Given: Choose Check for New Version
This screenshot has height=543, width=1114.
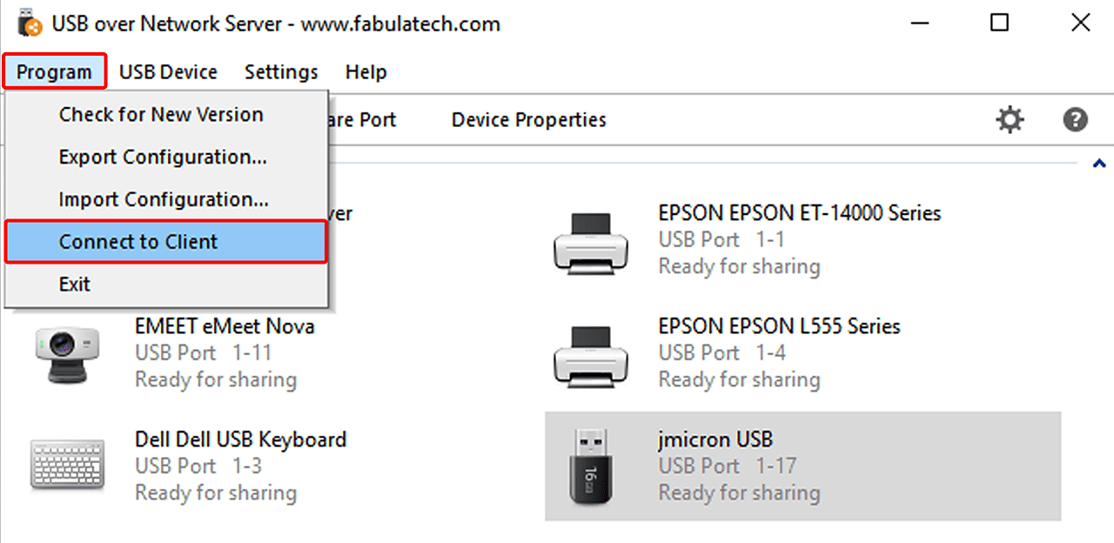Looking at the screenshot, I should click(161, 114).
